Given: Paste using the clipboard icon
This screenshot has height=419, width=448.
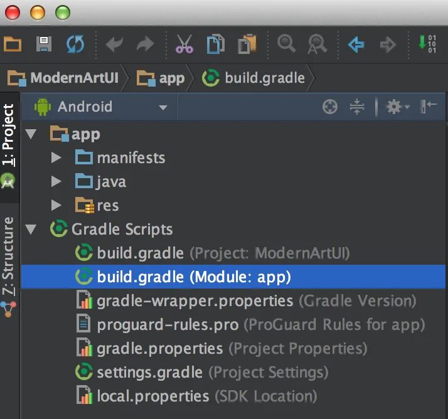Looking at the screenshot, I should click(247, 45).
